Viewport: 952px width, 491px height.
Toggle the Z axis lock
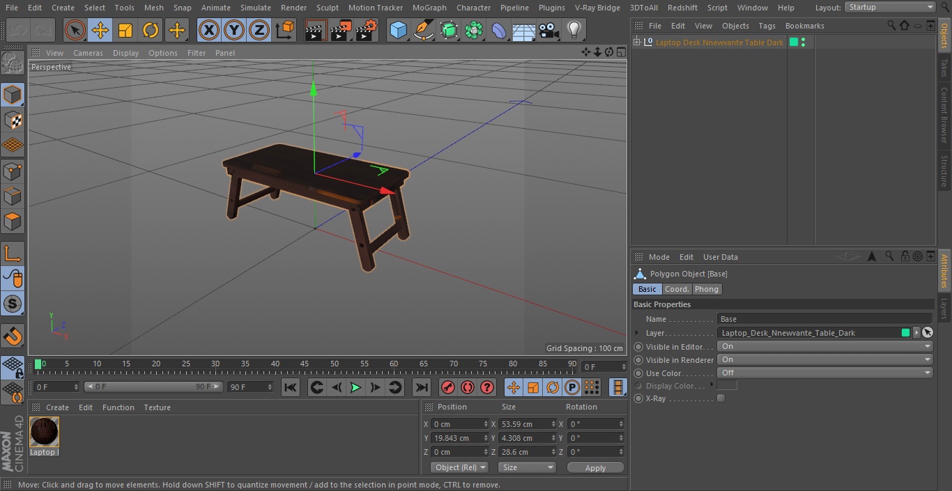click(x=259, y=30)
